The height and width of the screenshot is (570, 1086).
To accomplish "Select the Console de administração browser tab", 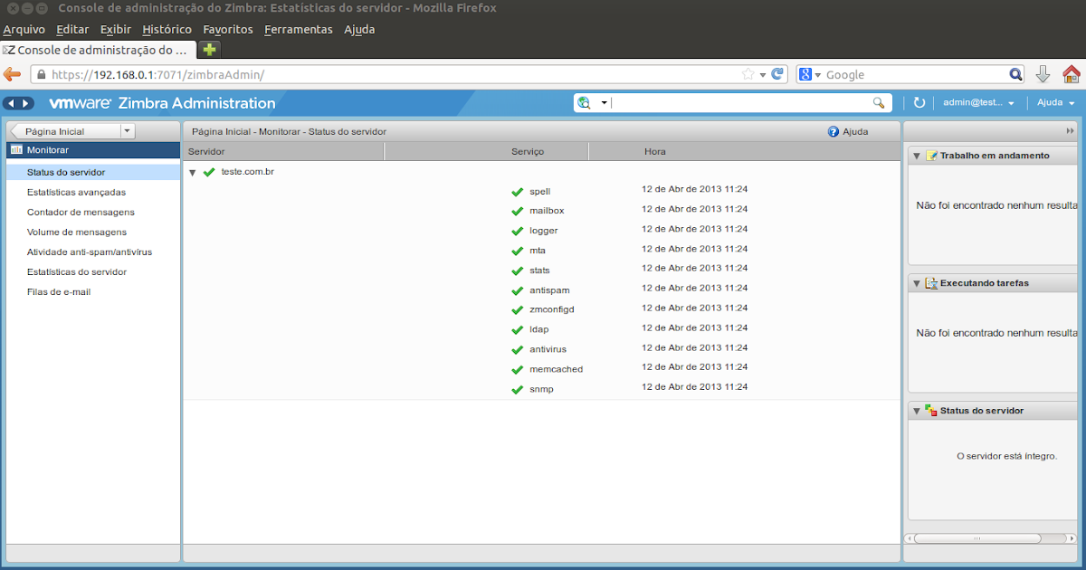I will [99, 50].
